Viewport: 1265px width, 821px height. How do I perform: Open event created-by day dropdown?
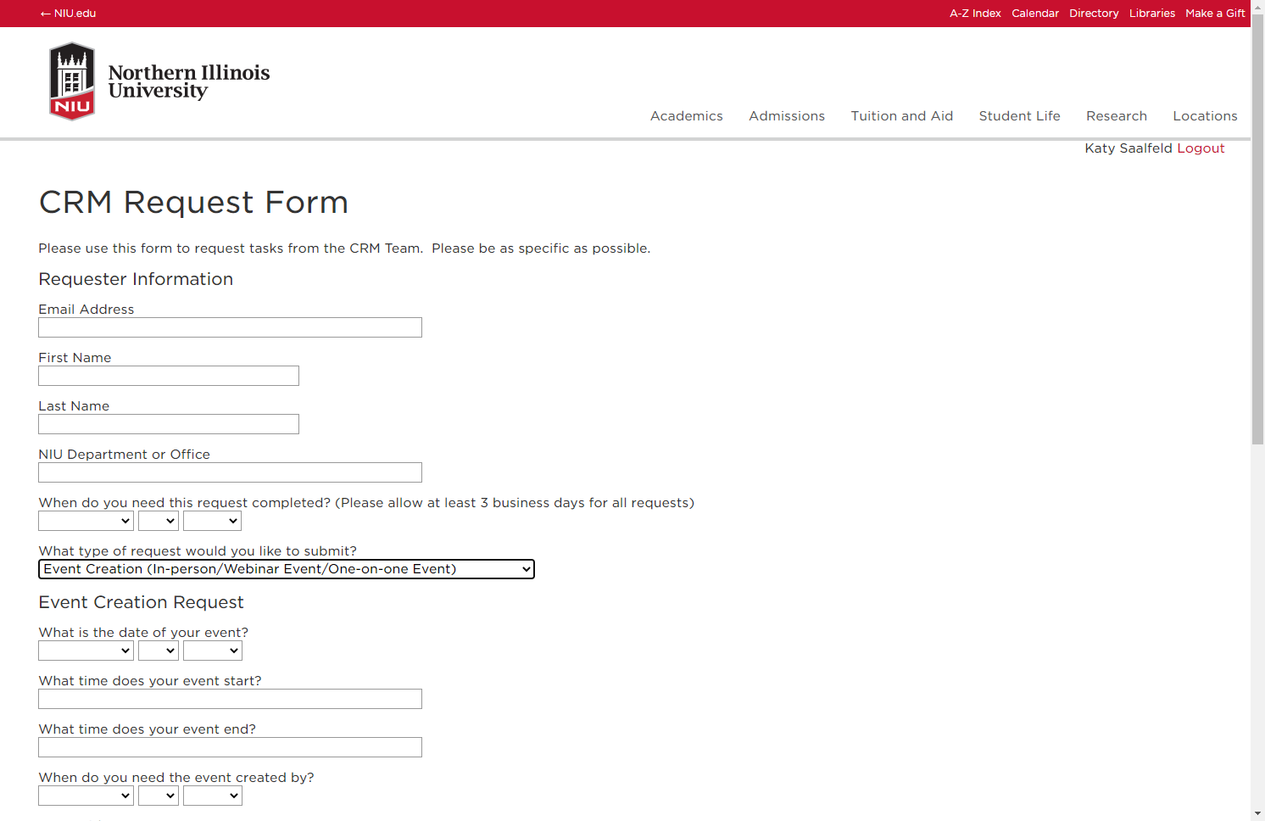click(x=159, y=796)
